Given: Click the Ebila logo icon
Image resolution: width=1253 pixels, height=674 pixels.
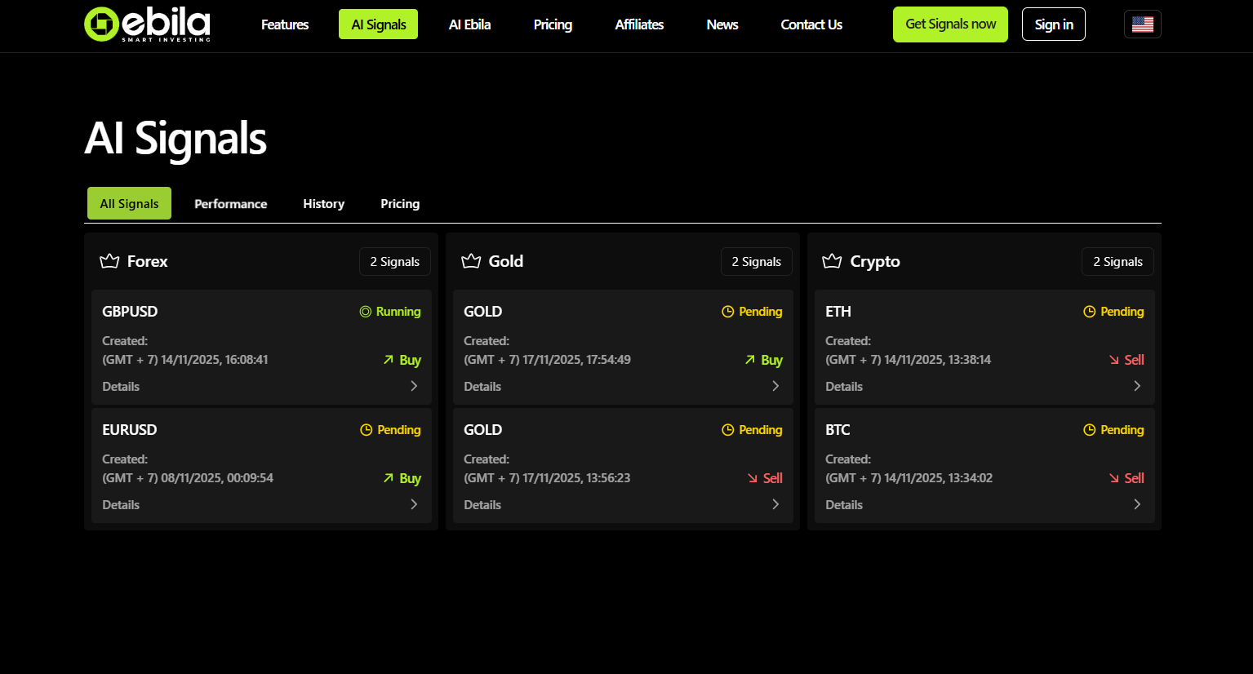Looking at the screenshot, I should 102,24.
